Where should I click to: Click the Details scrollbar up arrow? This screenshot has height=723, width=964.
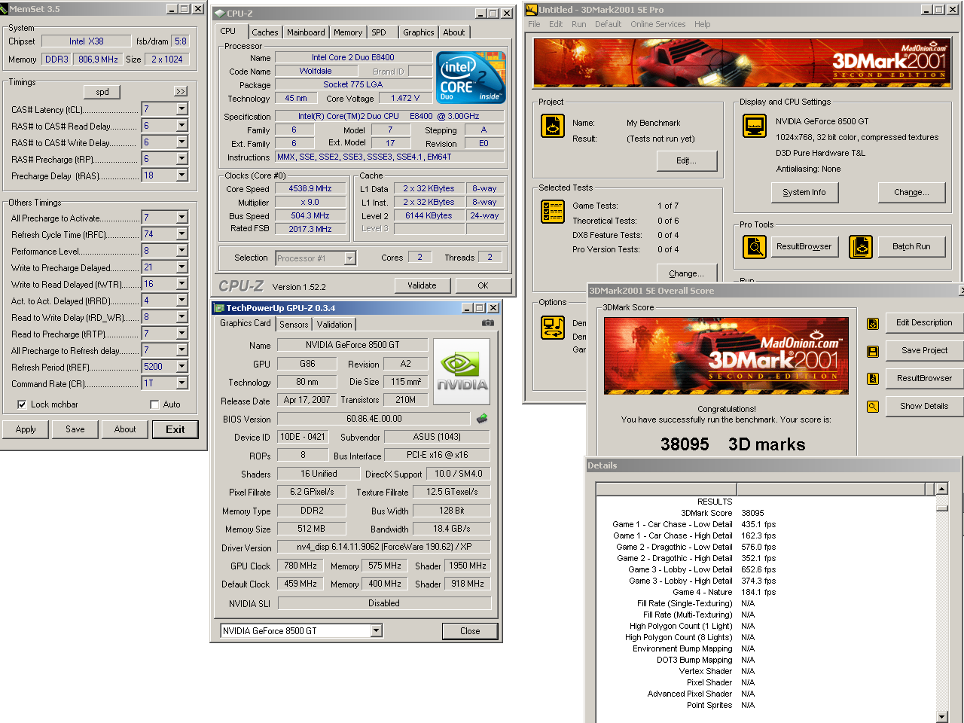(941, 489)
